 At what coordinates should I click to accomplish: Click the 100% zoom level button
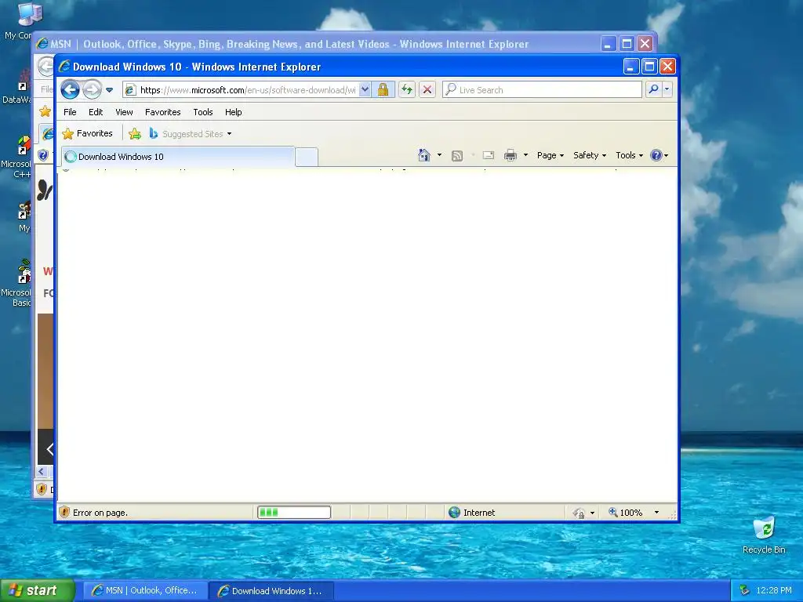625,513
